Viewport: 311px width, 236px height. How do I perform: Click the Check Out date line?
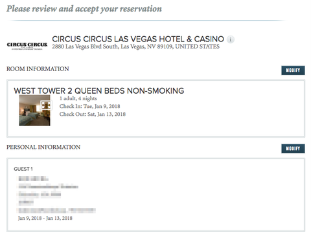click(x=93, y=114)
